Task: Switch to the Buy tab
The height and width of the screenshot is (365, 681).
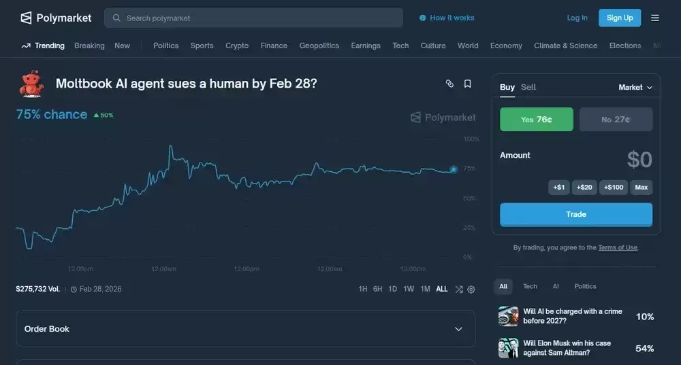Action: (x=507, y=87)
